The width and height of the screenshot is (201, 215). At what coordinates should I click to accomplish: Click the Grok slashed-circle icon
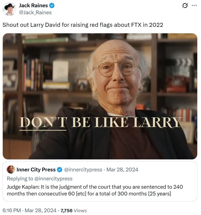tap(185, 6)
